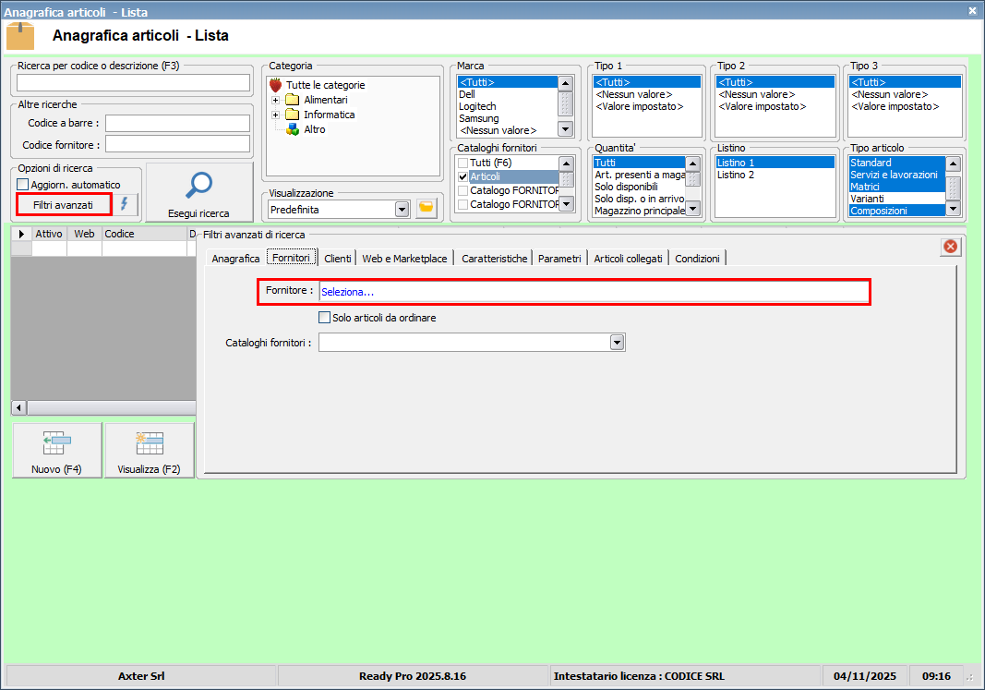985x690 pixels.
Task: Enable the Aggiorn. automatico checkbox
Action: [x=23, y=184]
